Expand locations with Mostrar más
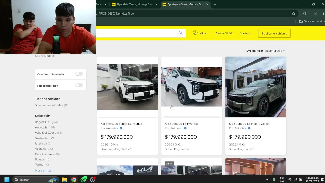This screenshot has width=325, height=183. coord(43,170)
